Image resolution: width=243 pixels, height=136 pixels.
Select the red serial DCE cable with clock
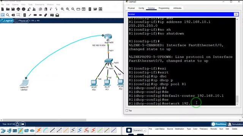[86, 130]
